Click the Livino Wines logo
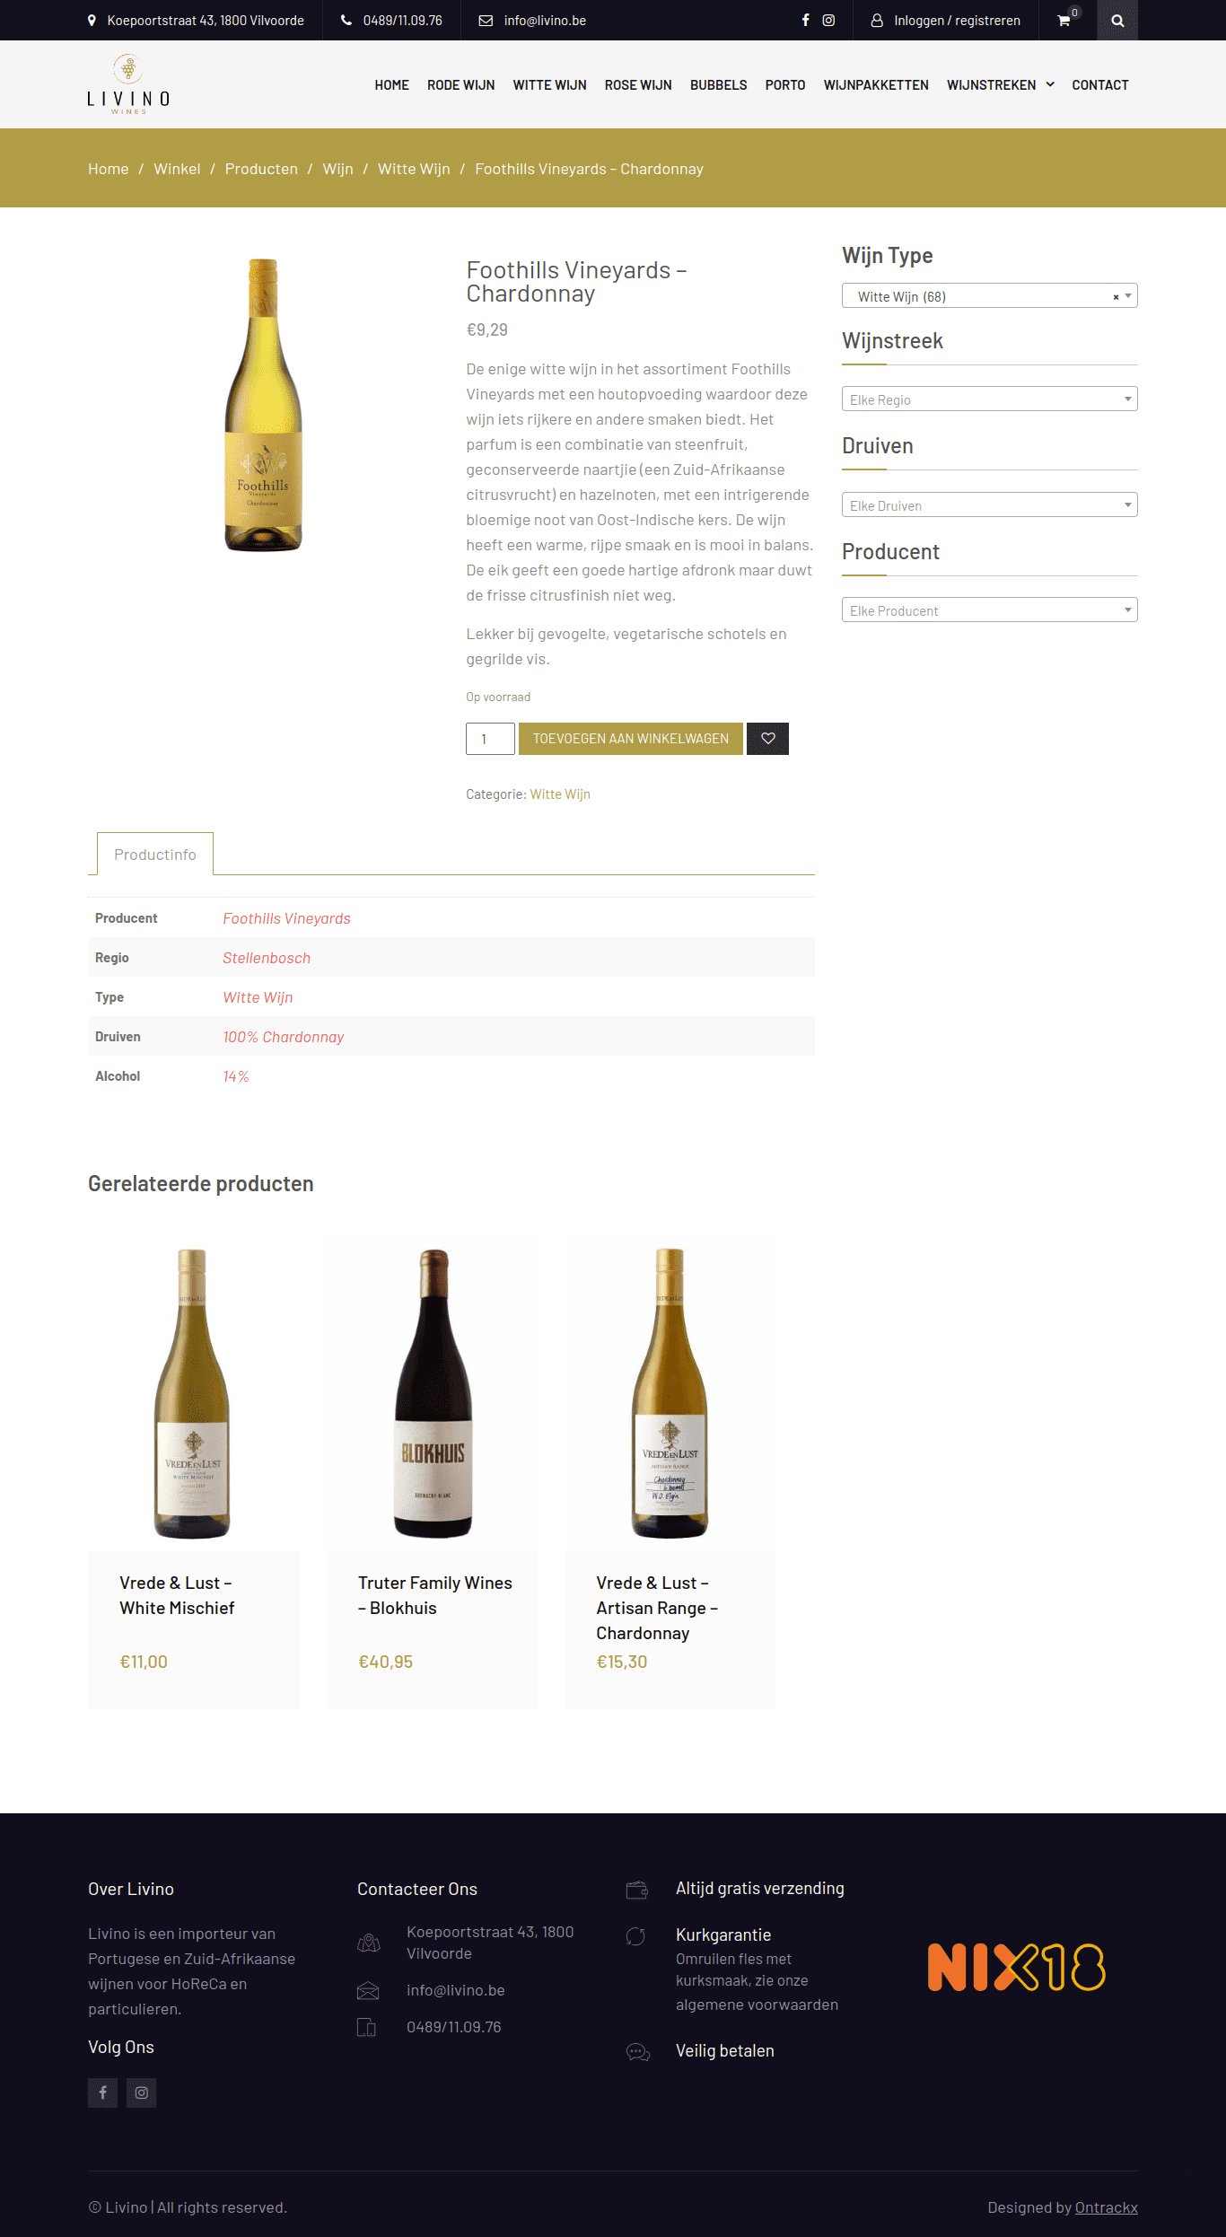This screenshot has width=1226, height=2237. (128, 84)
